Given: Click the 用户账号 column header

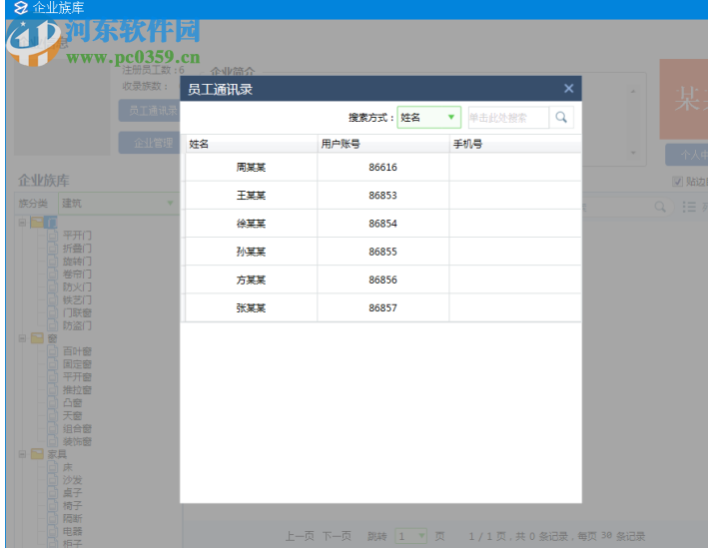Looking at the screenshot, I should (382, 144).
